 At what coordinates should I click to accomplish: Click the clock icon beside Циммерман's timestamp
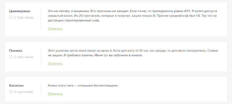(11, 17)
